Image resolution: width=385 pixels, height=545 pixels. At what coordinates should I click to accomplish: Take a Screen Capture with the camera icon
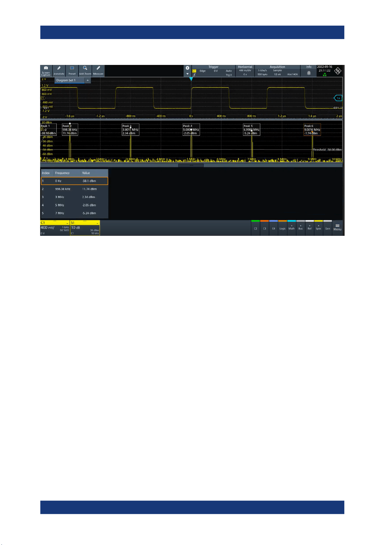click(46, 71)
